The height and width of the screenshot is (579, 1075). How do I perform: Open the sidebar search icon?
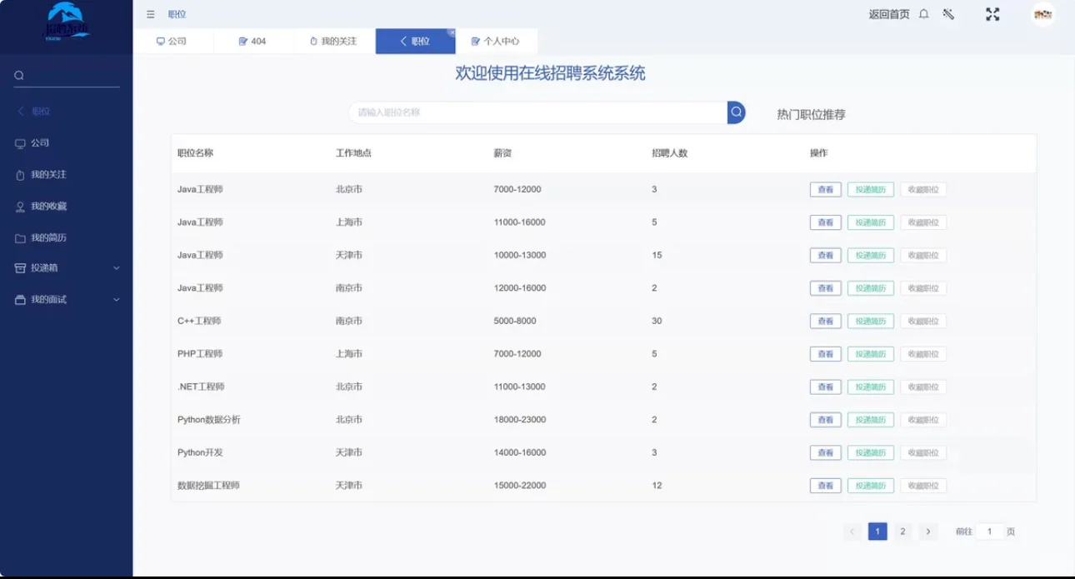18,75
